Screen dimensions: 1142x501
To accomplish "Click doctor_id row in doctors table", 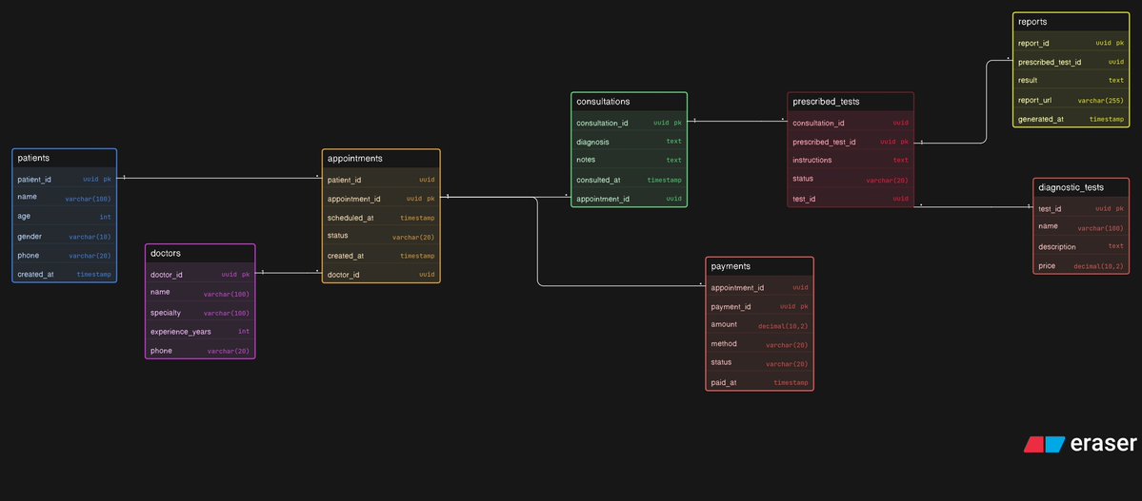I will pos(200,274).
